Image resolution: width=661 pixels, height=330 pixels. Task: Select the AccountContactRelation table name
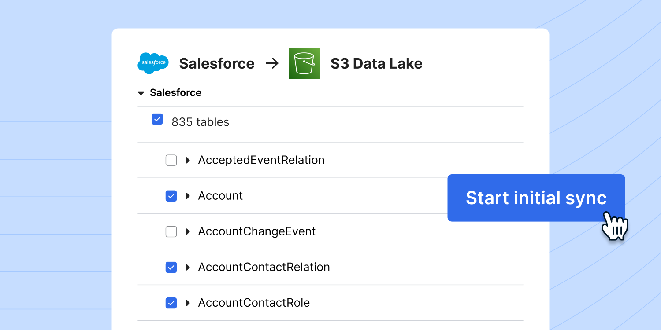pyautogui.click(x=264, y=267)
